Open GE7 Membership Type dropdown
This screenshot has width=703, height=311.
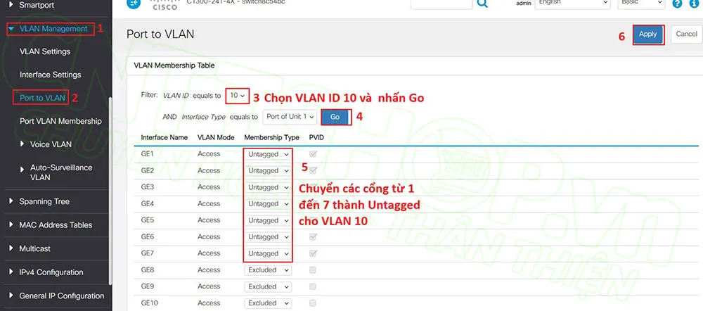click(268, 253)
